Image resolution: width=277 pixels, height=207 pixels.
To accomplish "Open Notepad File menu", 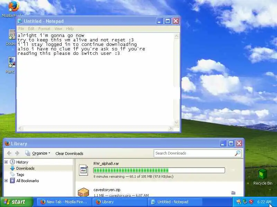I will point(21,29).
